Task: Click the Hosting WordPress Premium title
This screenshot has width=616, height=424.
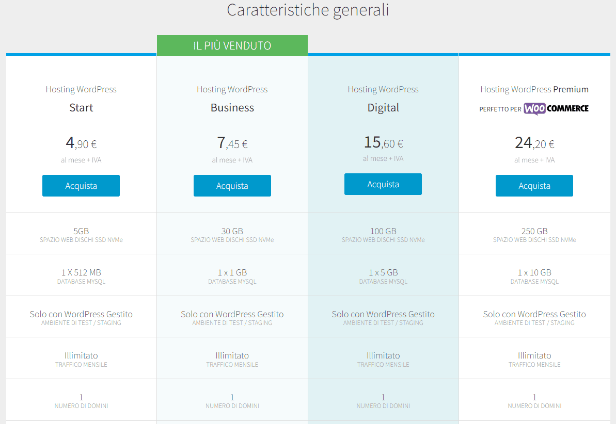Action: click(x=534, y=89)
